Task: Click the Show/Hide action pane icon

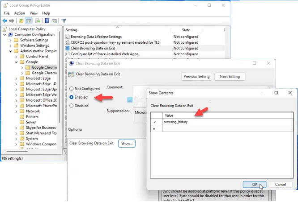Action: [x=54, y=21]
